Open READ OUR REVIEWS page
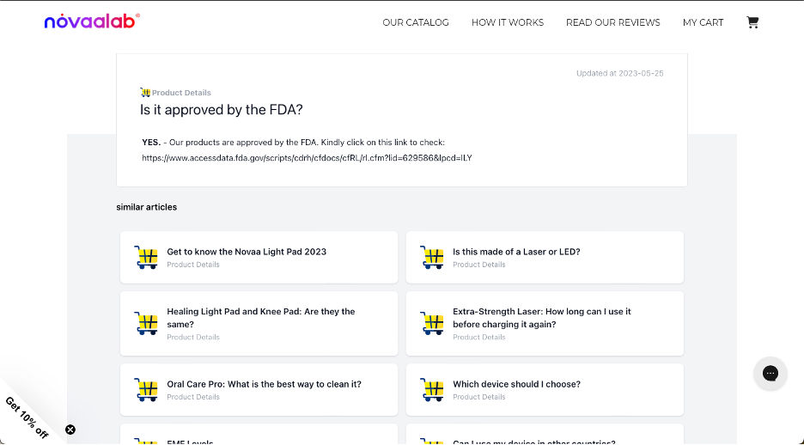 pyautogui.click(x=612, y=22)
